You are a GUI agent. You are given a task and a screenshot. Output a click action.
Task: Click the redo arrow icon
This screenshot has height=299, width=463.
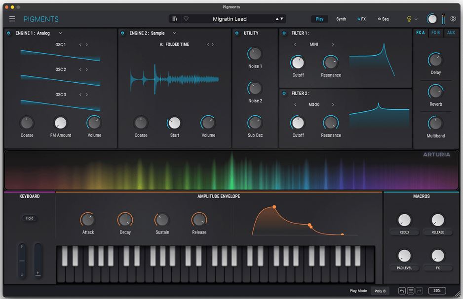[x=419, y=291]
